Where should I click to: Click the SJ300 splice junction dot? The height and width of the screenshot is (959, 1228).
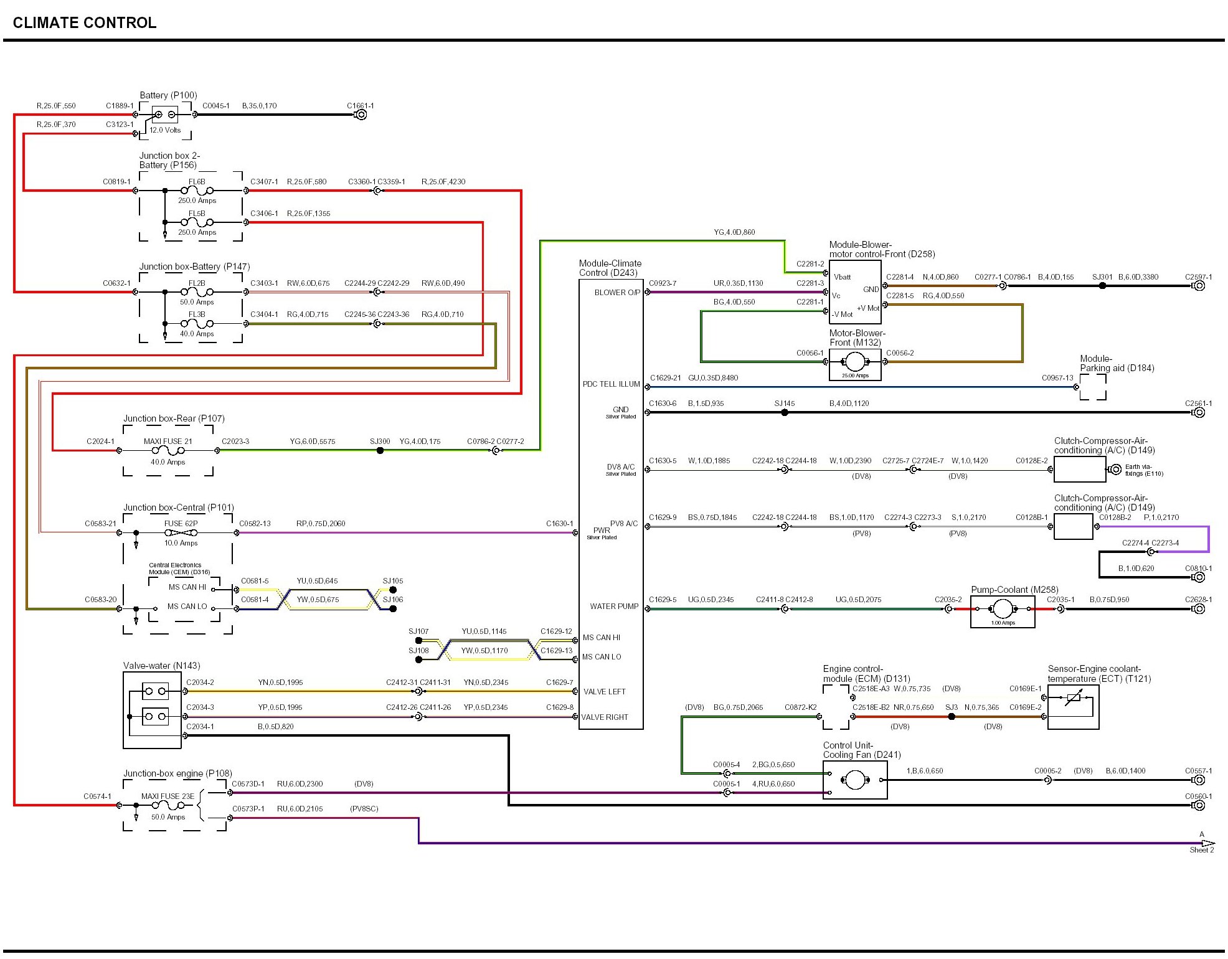click(x=380, y=450)
